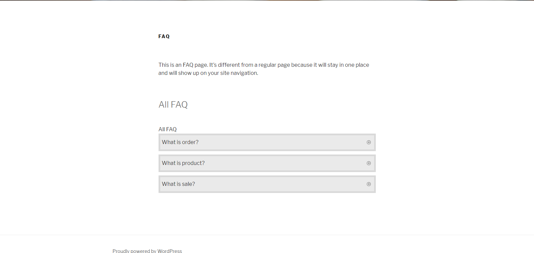Expand the "What is product?" question text
Viewport: 534px width, 253px height.
[x=183, y=163]
